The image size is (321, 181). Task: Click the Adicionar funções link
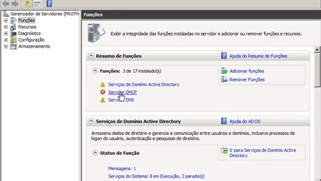pos(247,71)
